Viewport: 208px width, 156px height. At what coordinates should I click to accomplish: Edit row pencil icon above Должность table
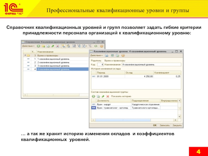click(x=103, y=96)
